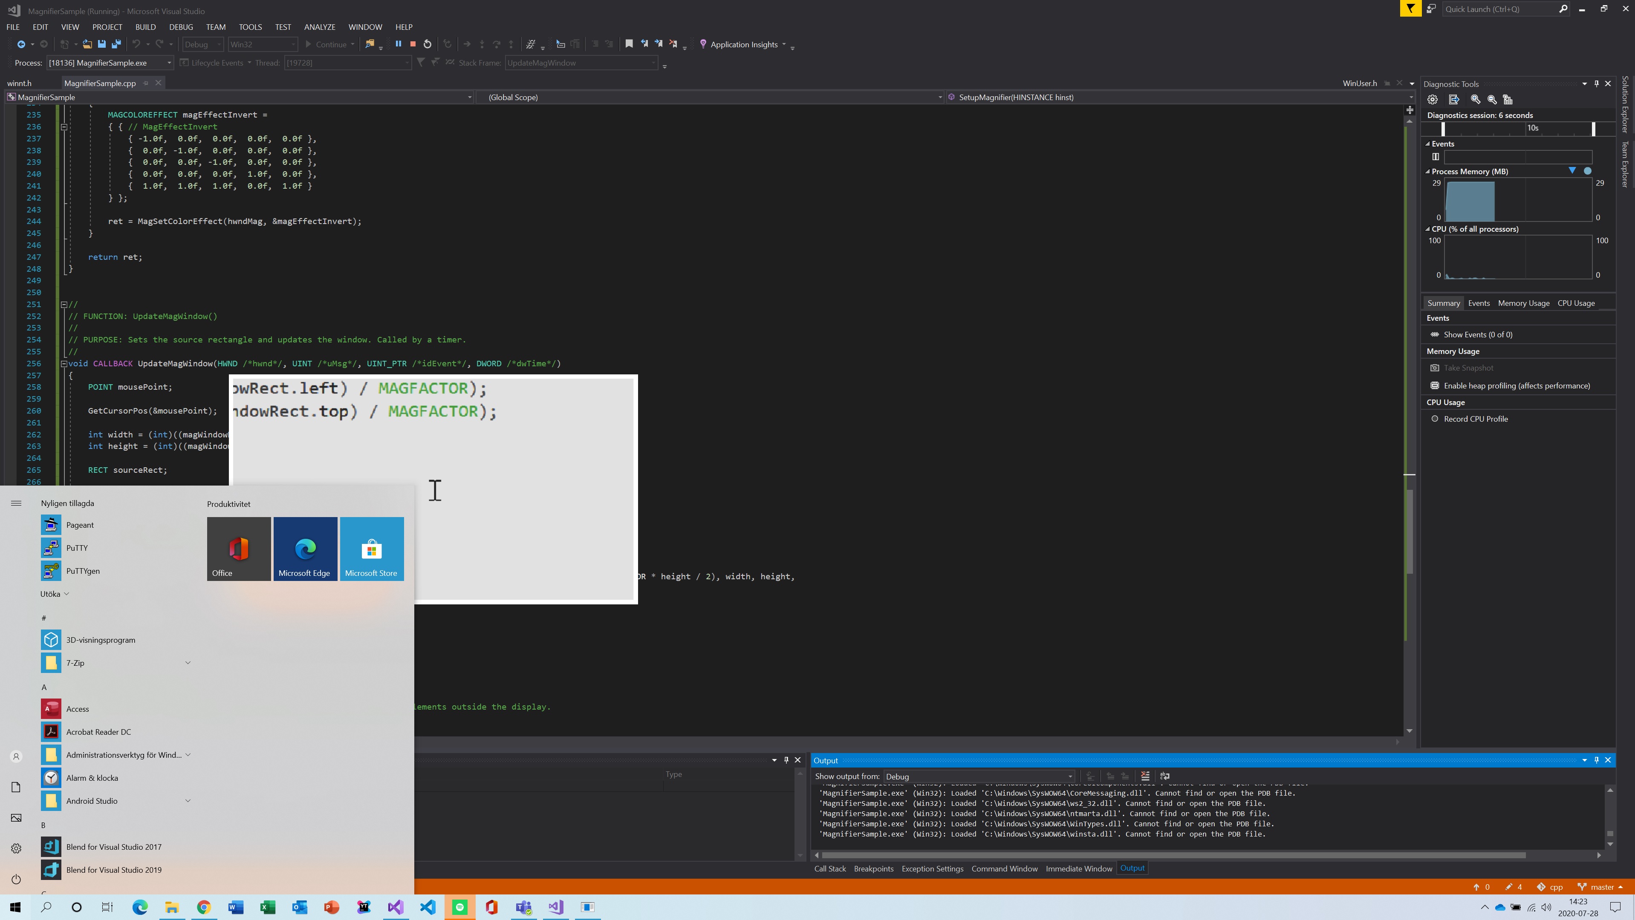Image resolution: width=1635 pixels, height=920 pixels.
Task: Switch to the Memory Usage tab
Action: click(1523, 303)
